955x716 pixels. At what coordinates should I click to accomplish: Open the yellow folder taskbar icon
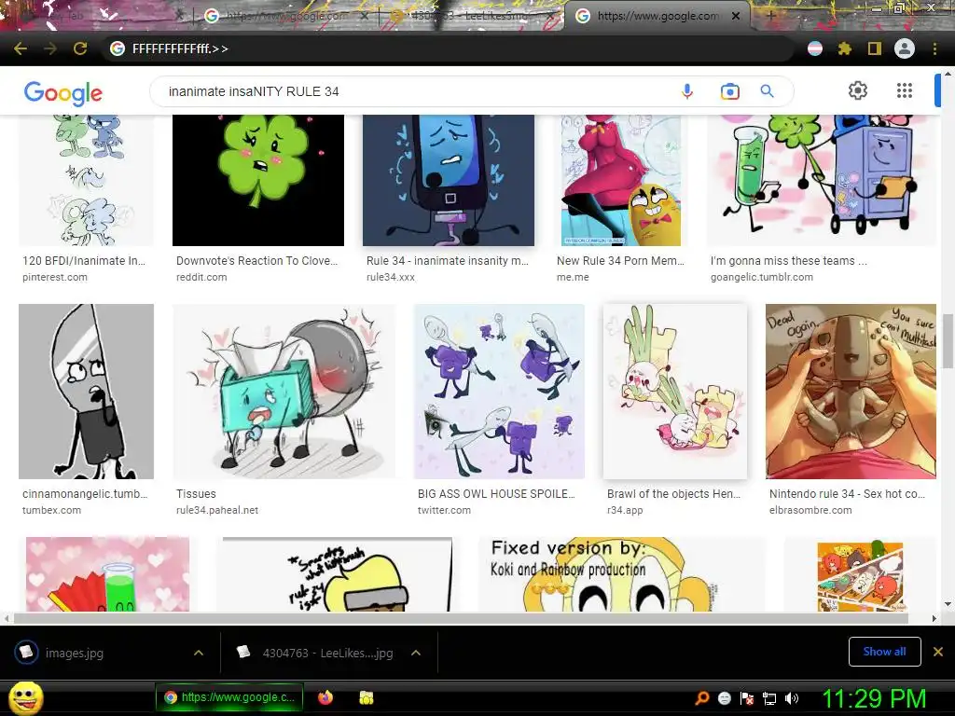366,697
